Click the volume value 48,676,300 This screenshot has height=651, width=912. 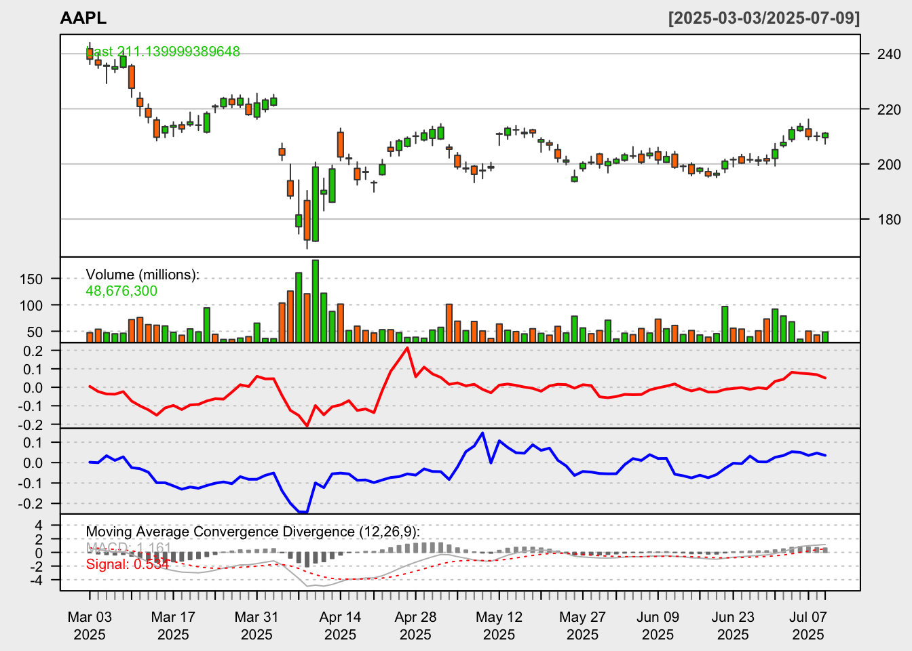(121, 291)
